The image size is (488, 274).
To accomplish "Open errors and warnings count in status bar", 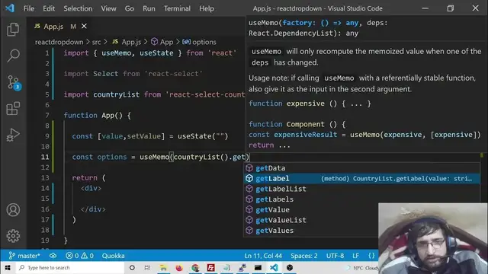I will 79,256.
